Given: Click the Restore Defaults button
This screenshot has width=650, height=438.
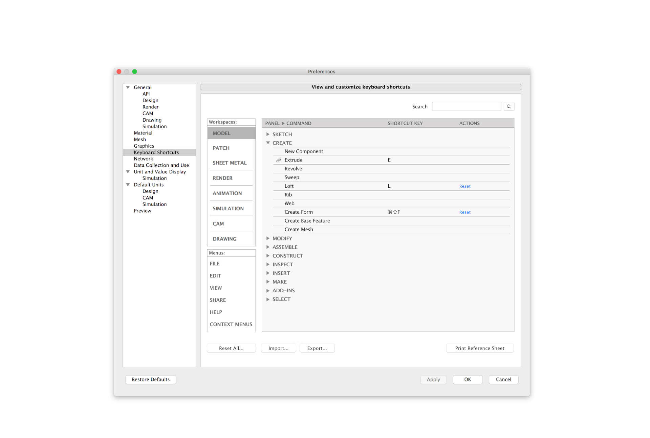Looking at the screenshot, I should tap(151, 379).
